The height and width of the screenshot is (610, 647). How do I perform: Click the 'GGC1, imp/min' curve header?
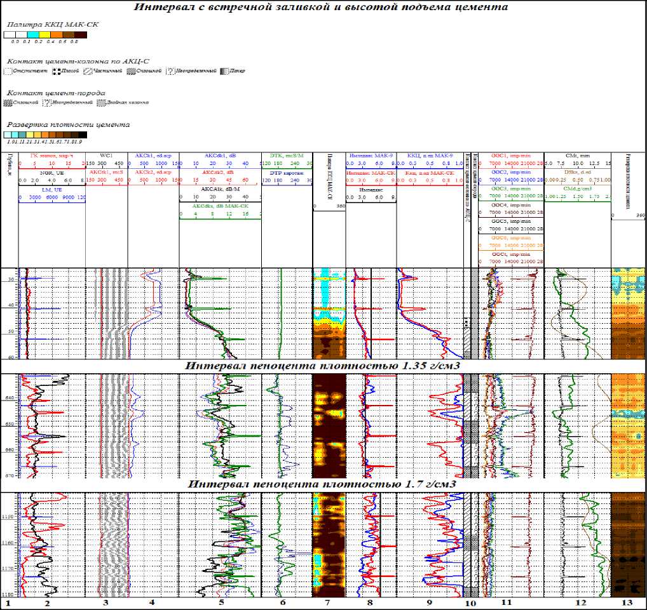tap(511, 156)
